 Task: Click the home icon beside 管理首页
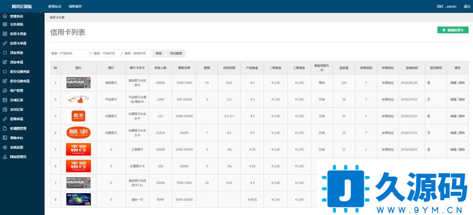(5, 16)
